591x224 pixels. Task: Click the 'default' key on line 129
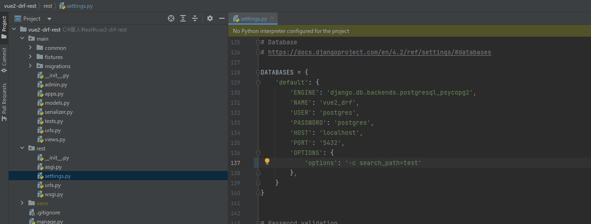292,83
